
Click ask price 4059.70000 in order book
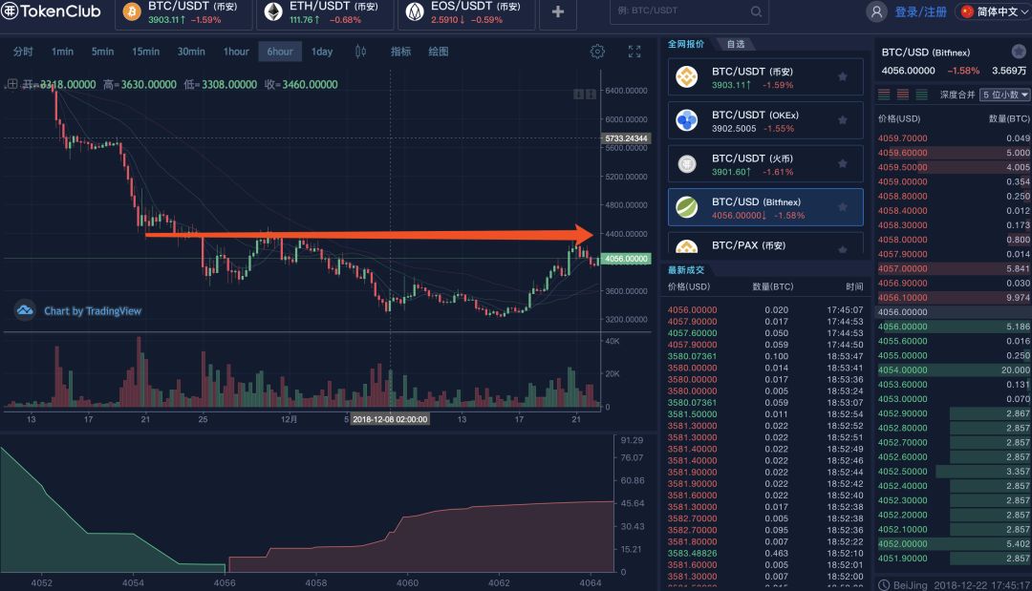[x=902, y=138]
